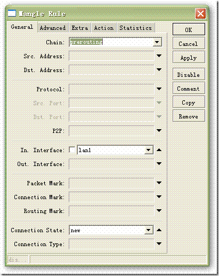Confirm with the OK button

point(189,29)
